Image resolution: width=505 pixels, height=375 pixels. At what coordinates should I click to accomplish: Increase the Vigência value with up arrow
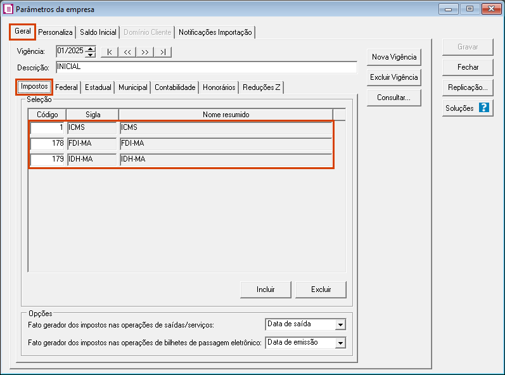pos(91,49)
